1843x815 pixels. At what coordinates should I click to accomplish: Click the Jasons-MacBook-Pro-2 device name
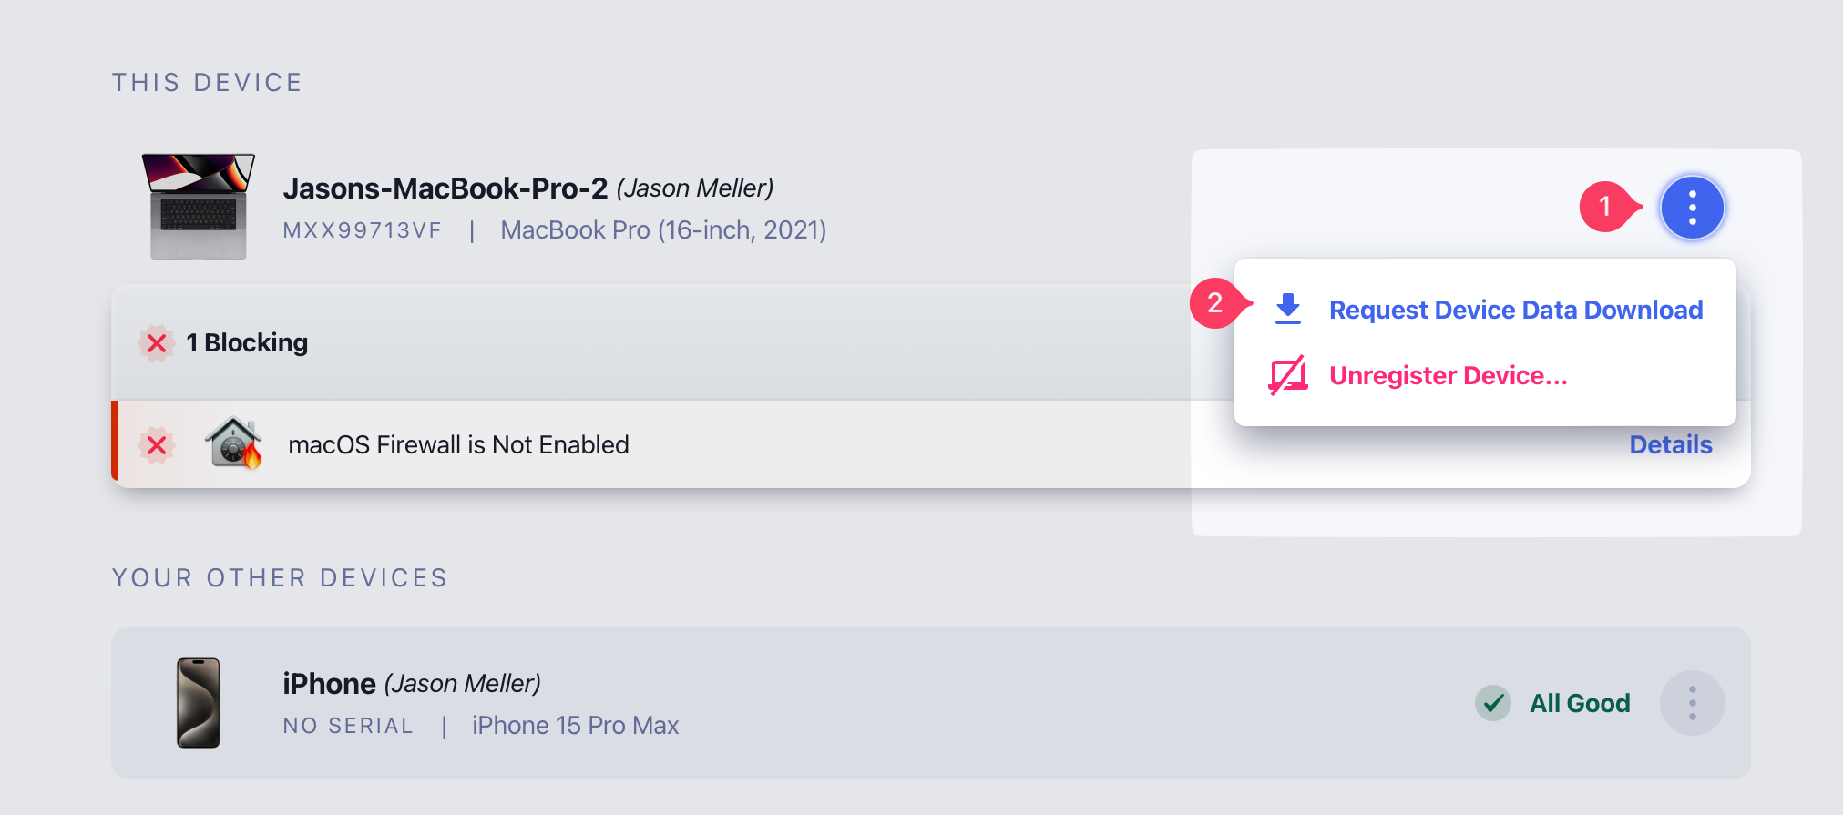(x=445, y=188)
